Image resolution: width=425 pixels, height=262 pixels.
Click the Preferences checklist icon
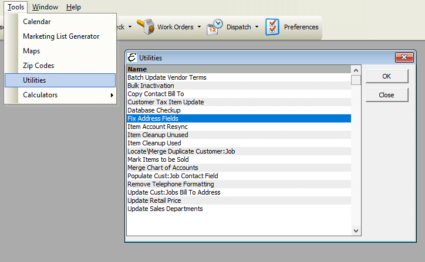click(x=272, y=27)
